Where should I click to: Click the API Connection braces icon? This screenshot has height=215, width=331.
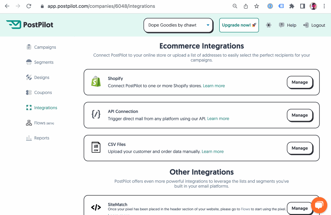[96, 115]
